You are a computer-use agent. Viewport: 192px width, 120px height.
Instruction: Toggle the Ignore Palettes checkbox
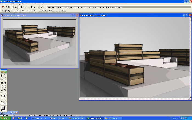(28, 11)
